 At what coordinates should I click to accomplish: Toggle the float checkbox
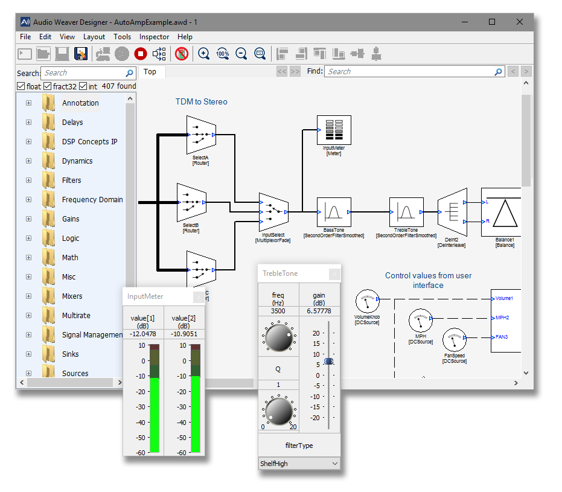tap(21, 86)
